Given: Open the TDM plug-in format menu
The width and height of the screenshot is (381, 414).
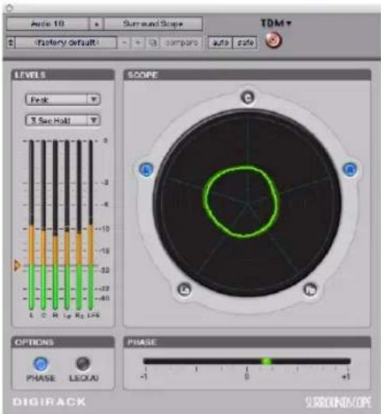Looking at the screenshot, I should click(276, 23).
